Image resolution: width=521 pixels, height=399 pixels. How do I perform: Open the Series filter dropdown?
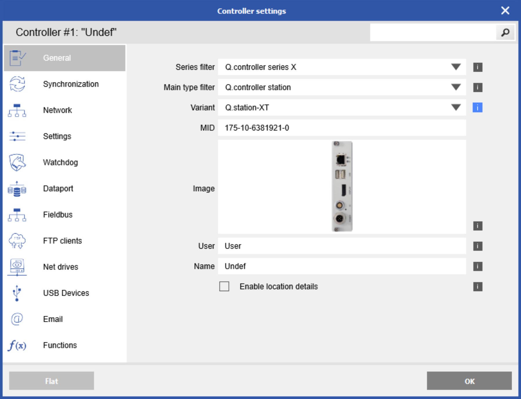[456, 67]
